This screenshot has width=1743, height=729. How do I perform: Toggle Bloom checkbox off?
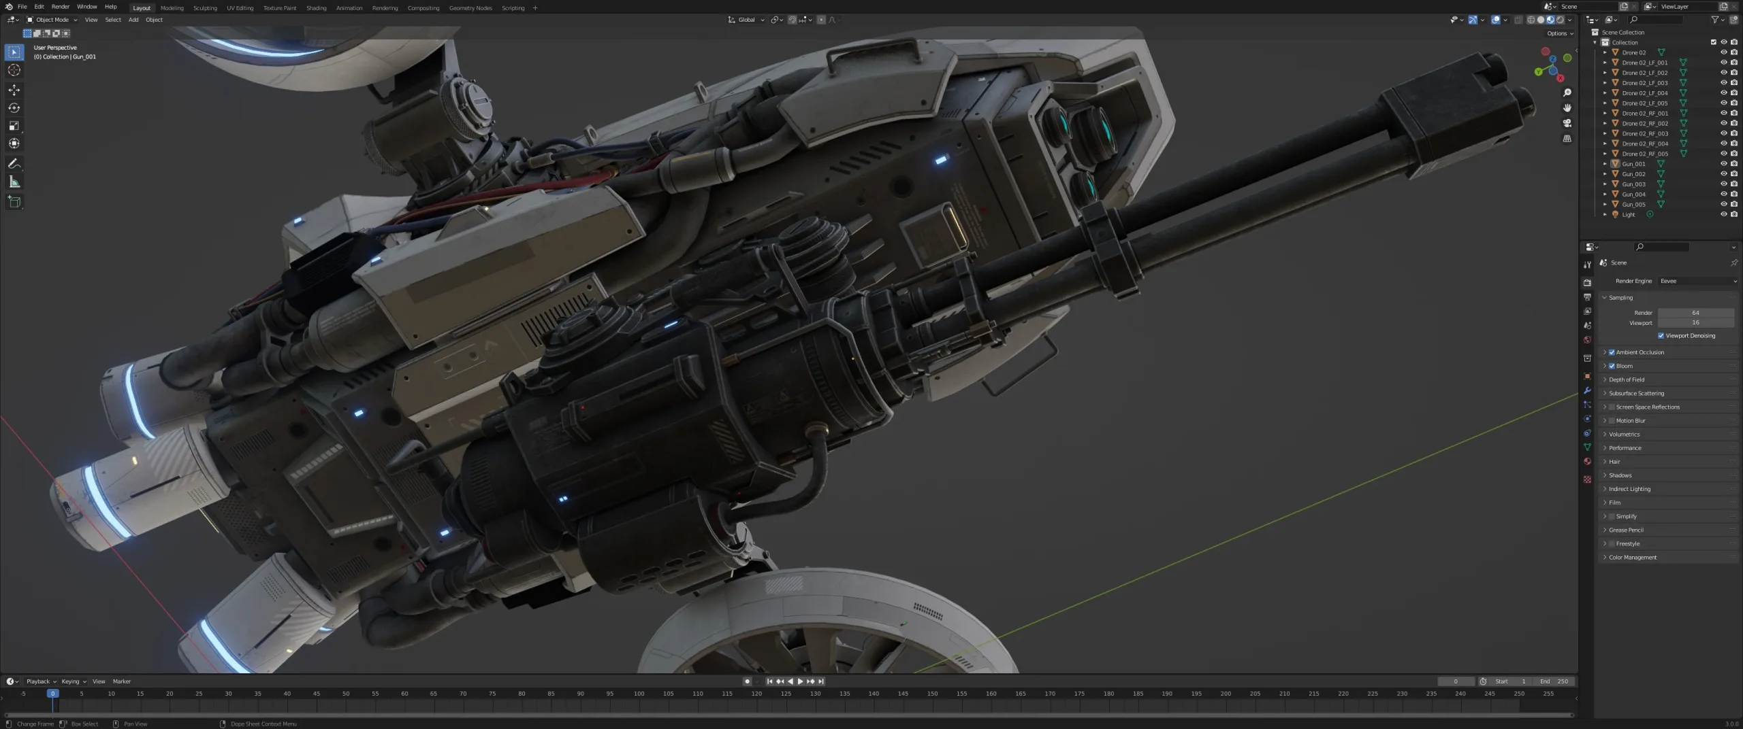coord(1612,366)
